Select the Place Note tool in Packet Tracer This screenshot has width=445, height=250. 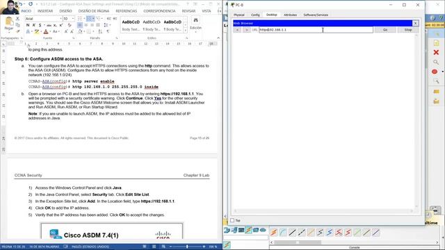(x=436, y=43)
